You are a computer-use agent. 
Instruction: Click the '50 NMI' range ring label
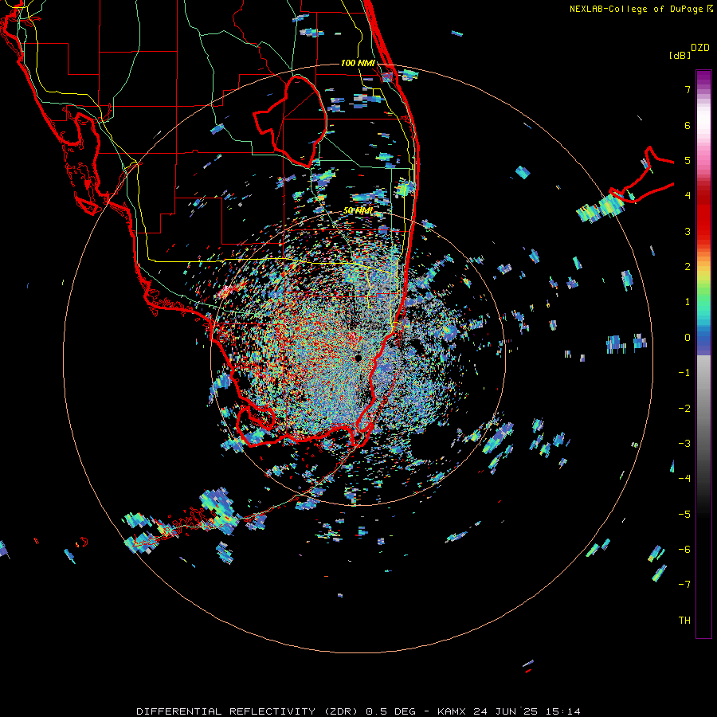tap(358, 211)
